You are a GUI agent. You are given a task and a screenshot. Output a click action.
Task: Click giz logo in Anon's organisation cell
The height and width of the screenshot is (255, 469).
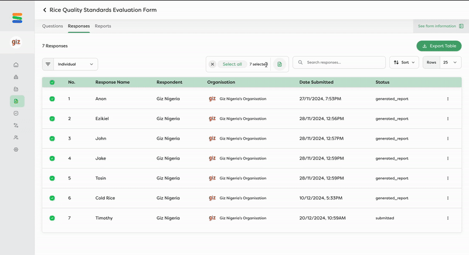[x=212, y=98]
